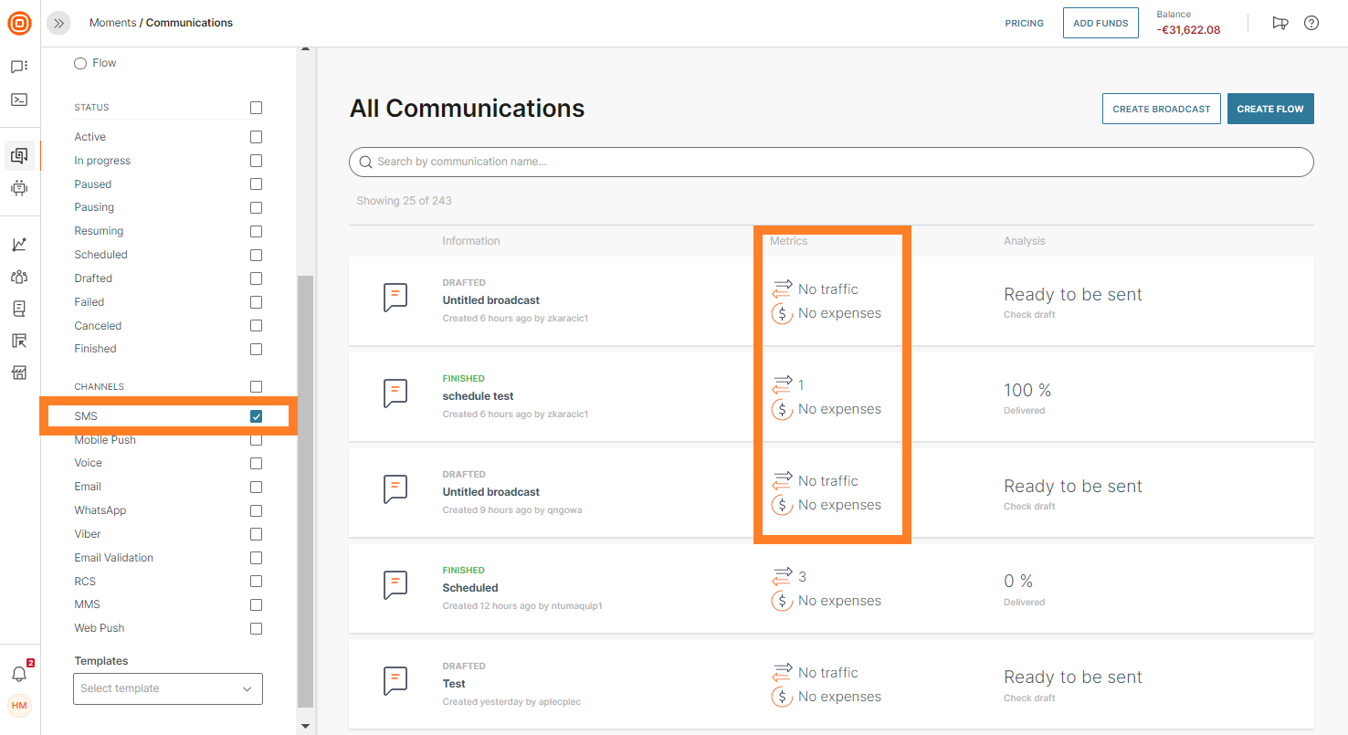Viewport: 1348px width, 735px height.
Task: Open the Analyze chart icon in sidebar
Action: point(19,245)
